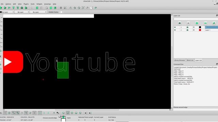Image resolution: width=218 pixels, height=122 pixels.
Task: Open the Options menu
Action: click(8, 4)
